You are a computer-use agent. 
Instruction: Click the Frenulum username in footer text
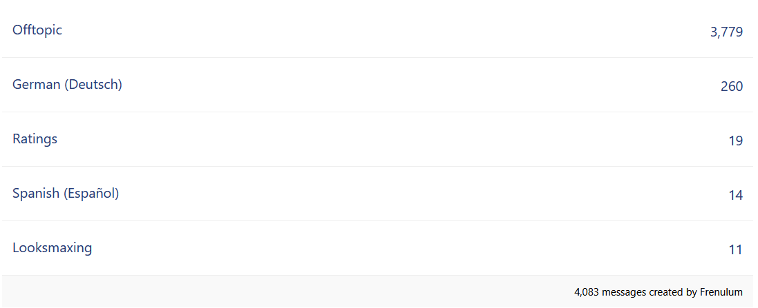(x=721, y=292)
